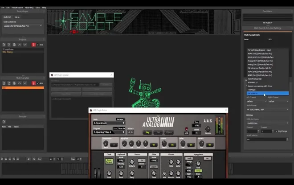Click the second document icon in Projects toolbar
Screen dimensions: 294x185
point(9,45)
